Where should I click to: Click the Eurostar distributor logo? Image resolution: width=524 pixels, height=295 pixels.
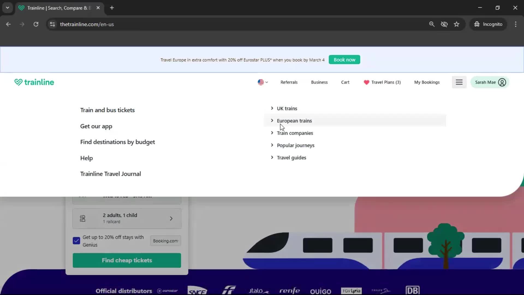coord(167,291)
